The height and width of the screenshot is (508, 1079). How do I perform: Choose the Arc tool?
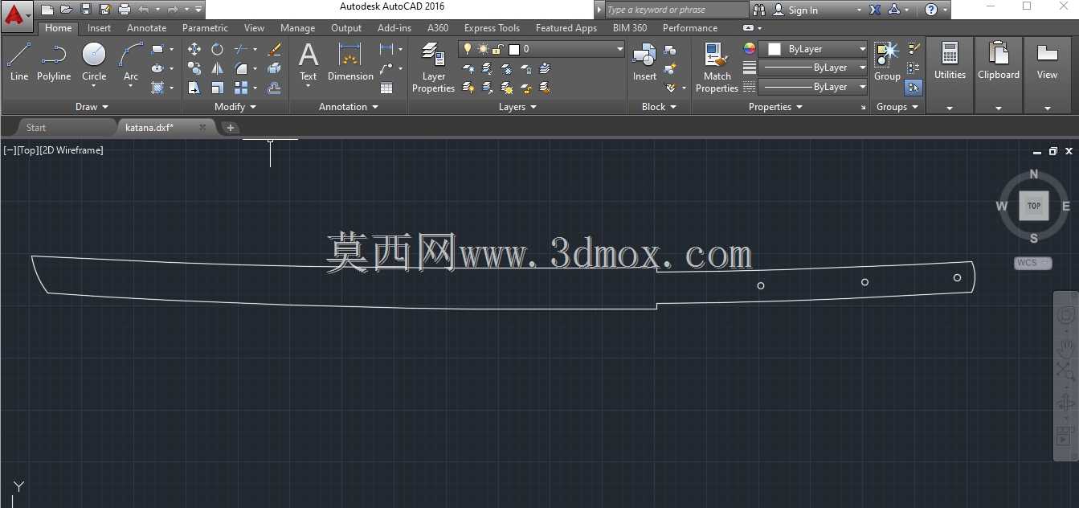pyautogui.click(x=131, y=63)
